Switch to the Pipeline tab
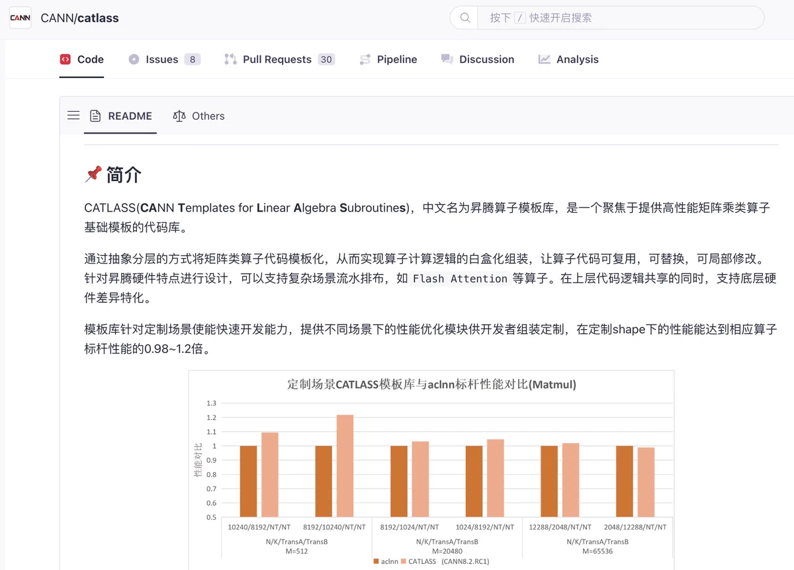 pos(388,60)
